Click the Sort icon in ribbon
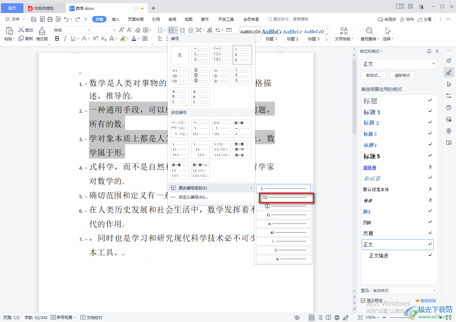 pos(210,30)
